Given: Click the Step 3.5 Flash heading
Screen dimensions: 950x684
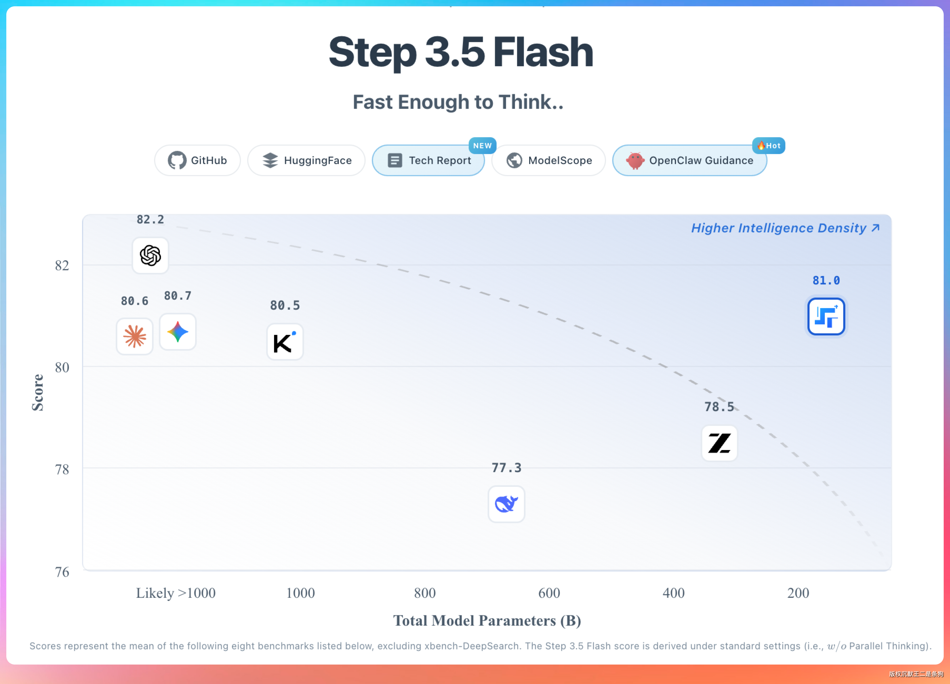Looking at the screenshot, I should click(461, 52).
